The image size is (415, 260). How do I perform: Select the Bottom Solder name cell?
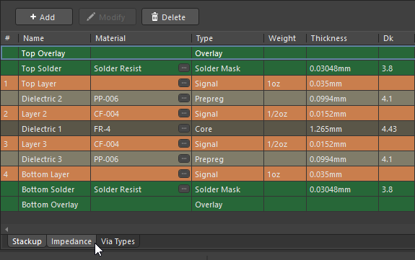coord(55,189)
